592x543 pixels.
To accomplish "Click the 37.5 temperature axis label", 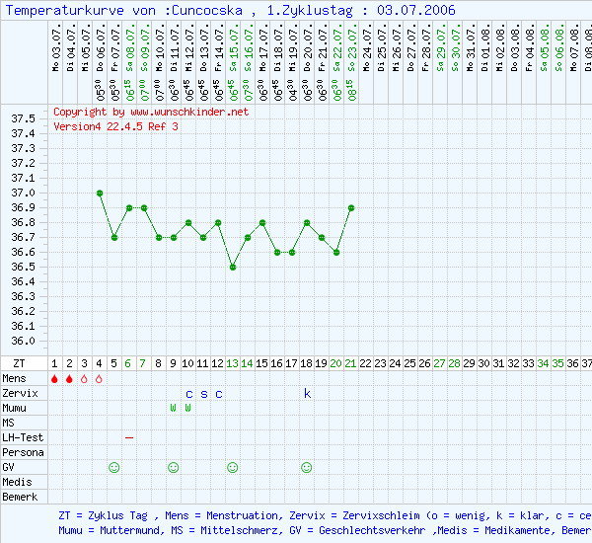I will [24, 119].
